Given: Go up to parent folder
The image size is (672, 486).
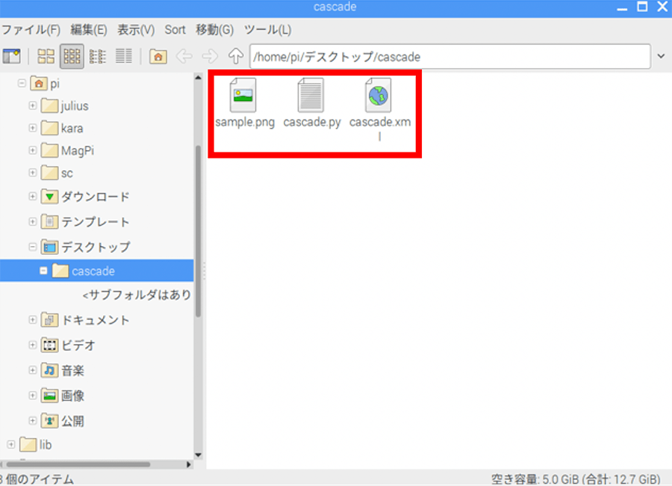Looking at the screenshot, I should [x=235, y=56].
